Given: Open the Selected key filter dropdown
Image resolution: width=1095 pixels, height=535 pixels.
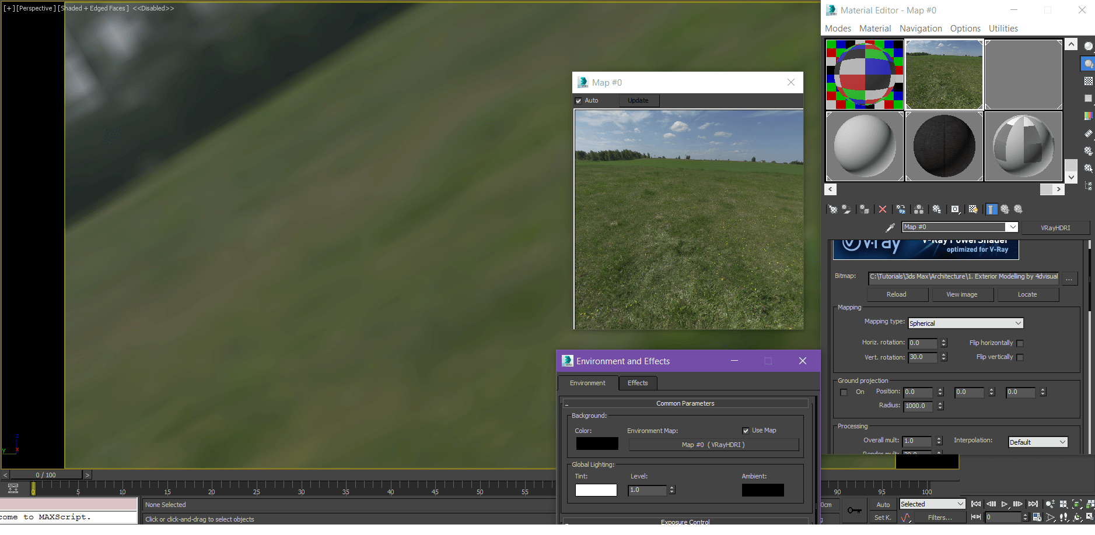Looking at the screenshot, I should pos(932,504).
